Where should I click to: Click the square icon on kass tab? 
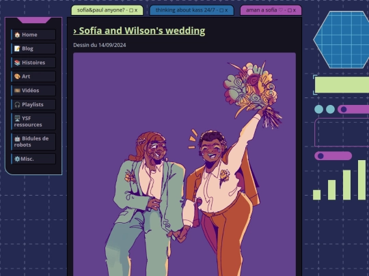[x=221, y=10]
